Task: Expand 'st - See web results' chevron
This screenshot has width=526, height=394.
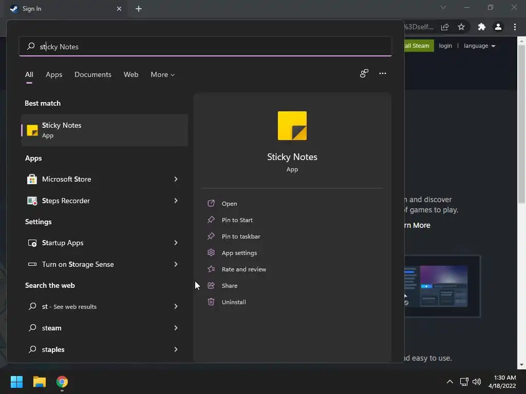Action: pyautogui.click(x=176, y=306)
